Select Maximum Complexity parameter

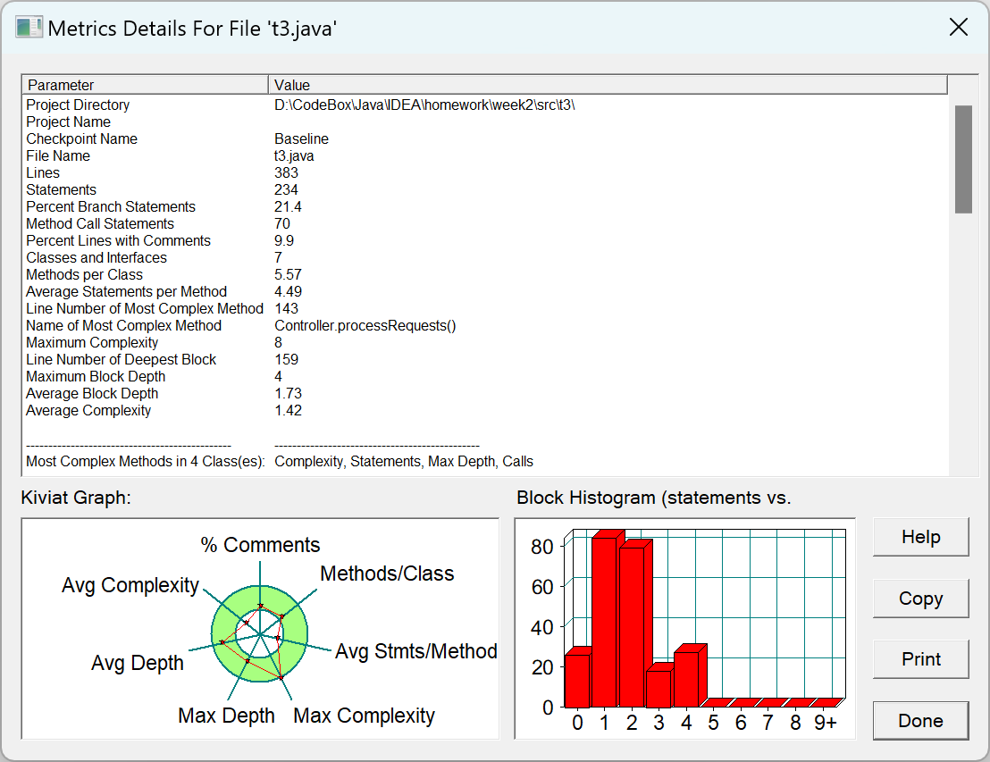coord(92,343)
